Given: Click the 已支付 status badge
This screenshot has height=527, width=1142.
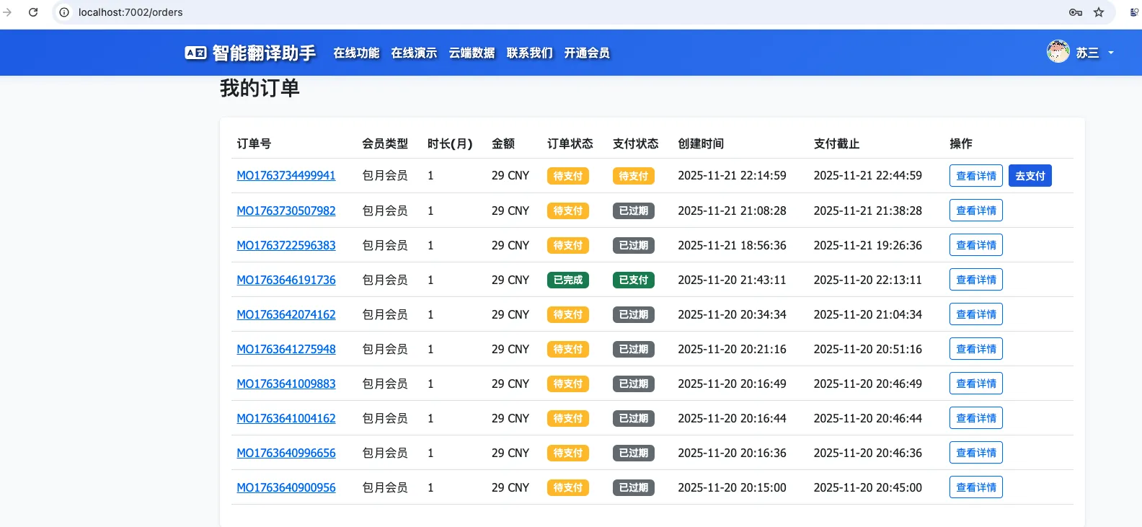Looking at the screenshot, I should [633, 280].
